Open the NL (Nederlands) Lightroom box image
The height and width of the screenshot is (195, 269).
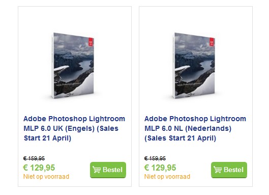[x=194, y=66]
